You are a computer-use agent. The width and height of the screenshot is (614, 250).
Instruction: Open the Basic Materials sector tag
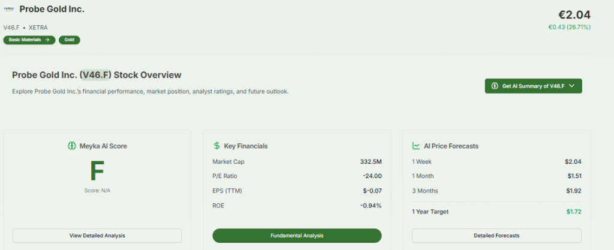point(29,40)
